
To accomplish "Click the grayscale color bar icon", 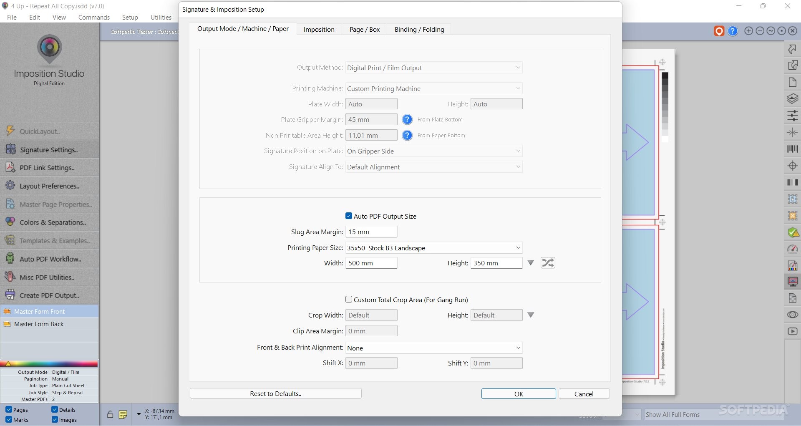I will coord(792,182).
